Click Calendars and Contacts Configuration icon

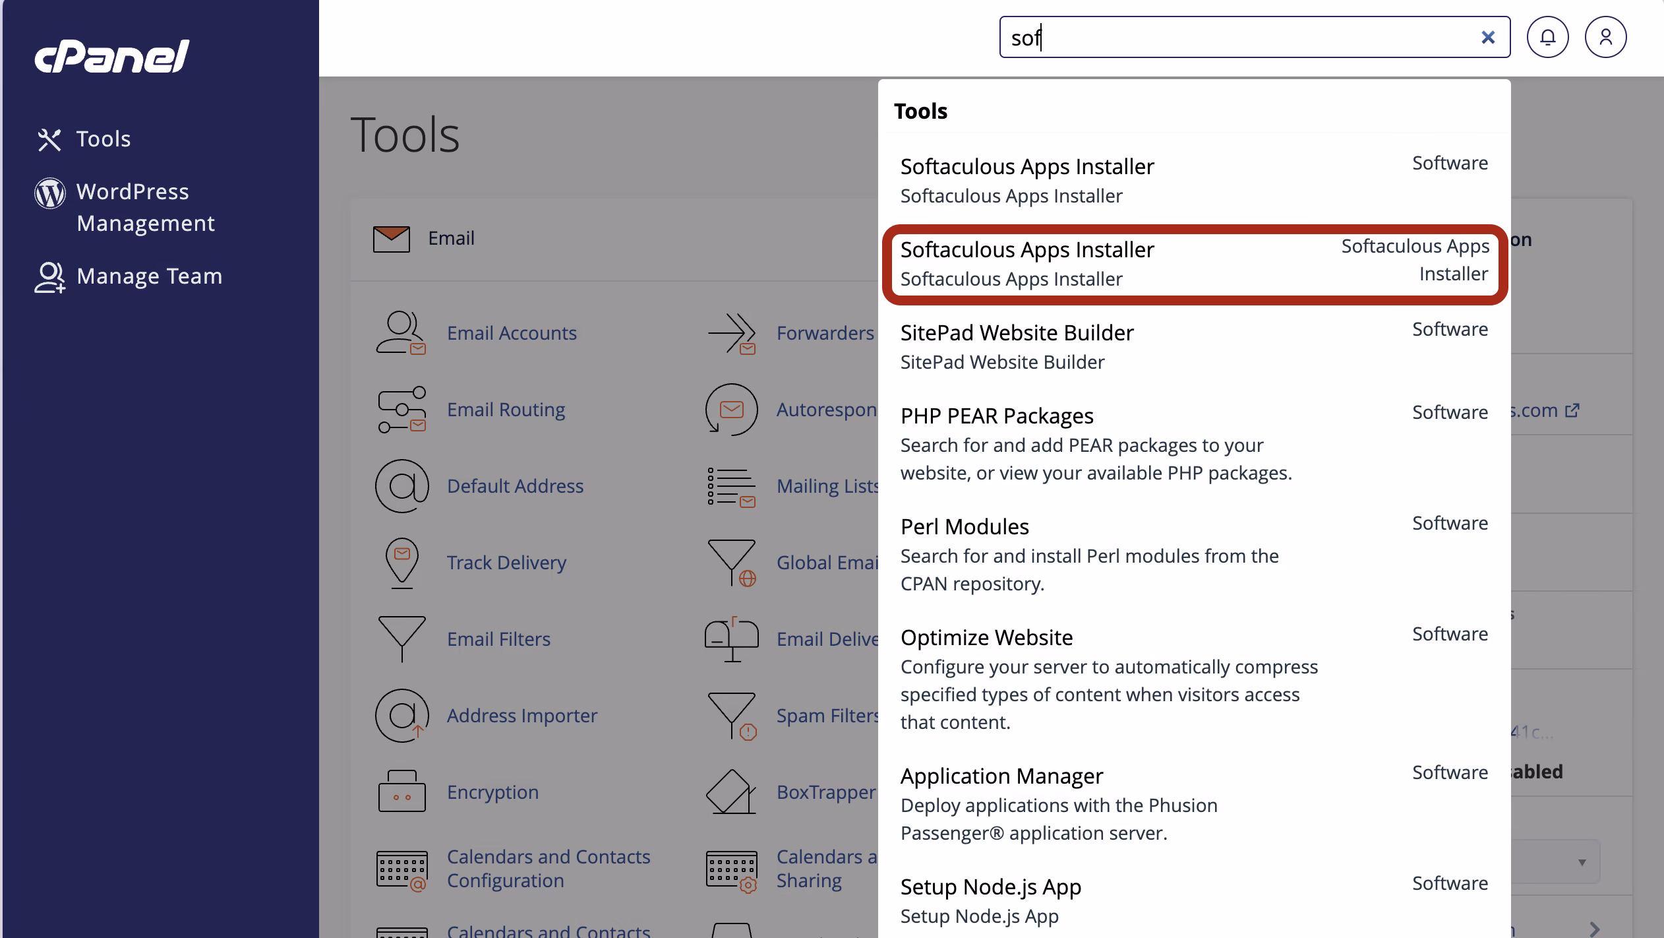coord(401,871)
